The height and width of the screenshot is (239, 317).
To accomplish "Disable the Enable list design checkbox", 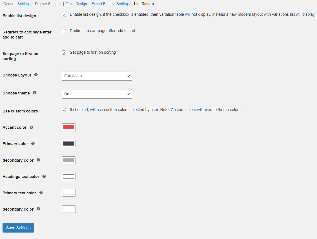I will (64, 15).
